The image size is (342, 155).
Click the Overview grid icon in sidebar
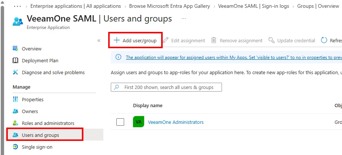click(15, 49)
